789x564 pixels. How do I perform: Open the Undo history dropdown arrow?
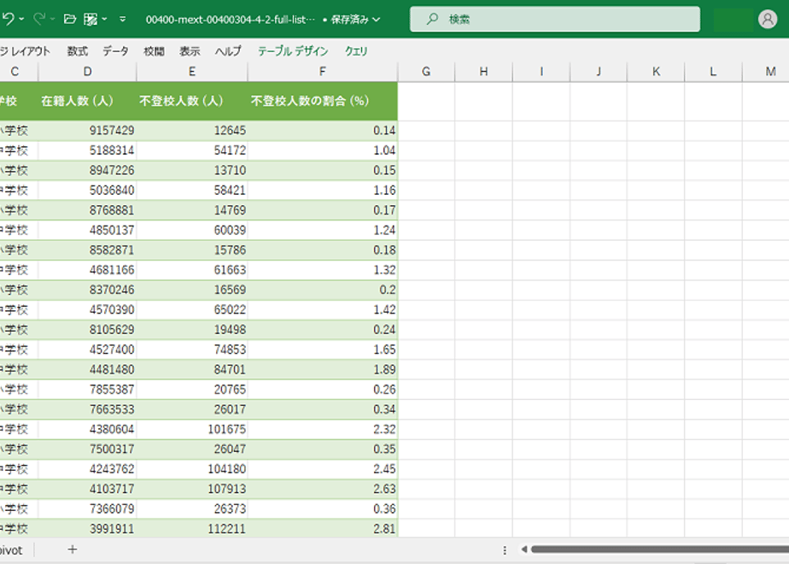coord(21,19)
